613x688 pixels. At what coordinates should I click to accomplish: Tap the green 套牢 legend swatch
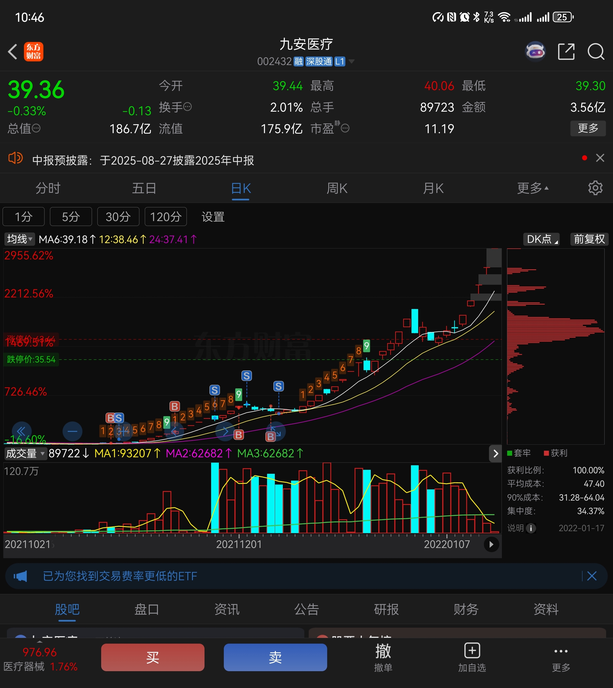510,453
